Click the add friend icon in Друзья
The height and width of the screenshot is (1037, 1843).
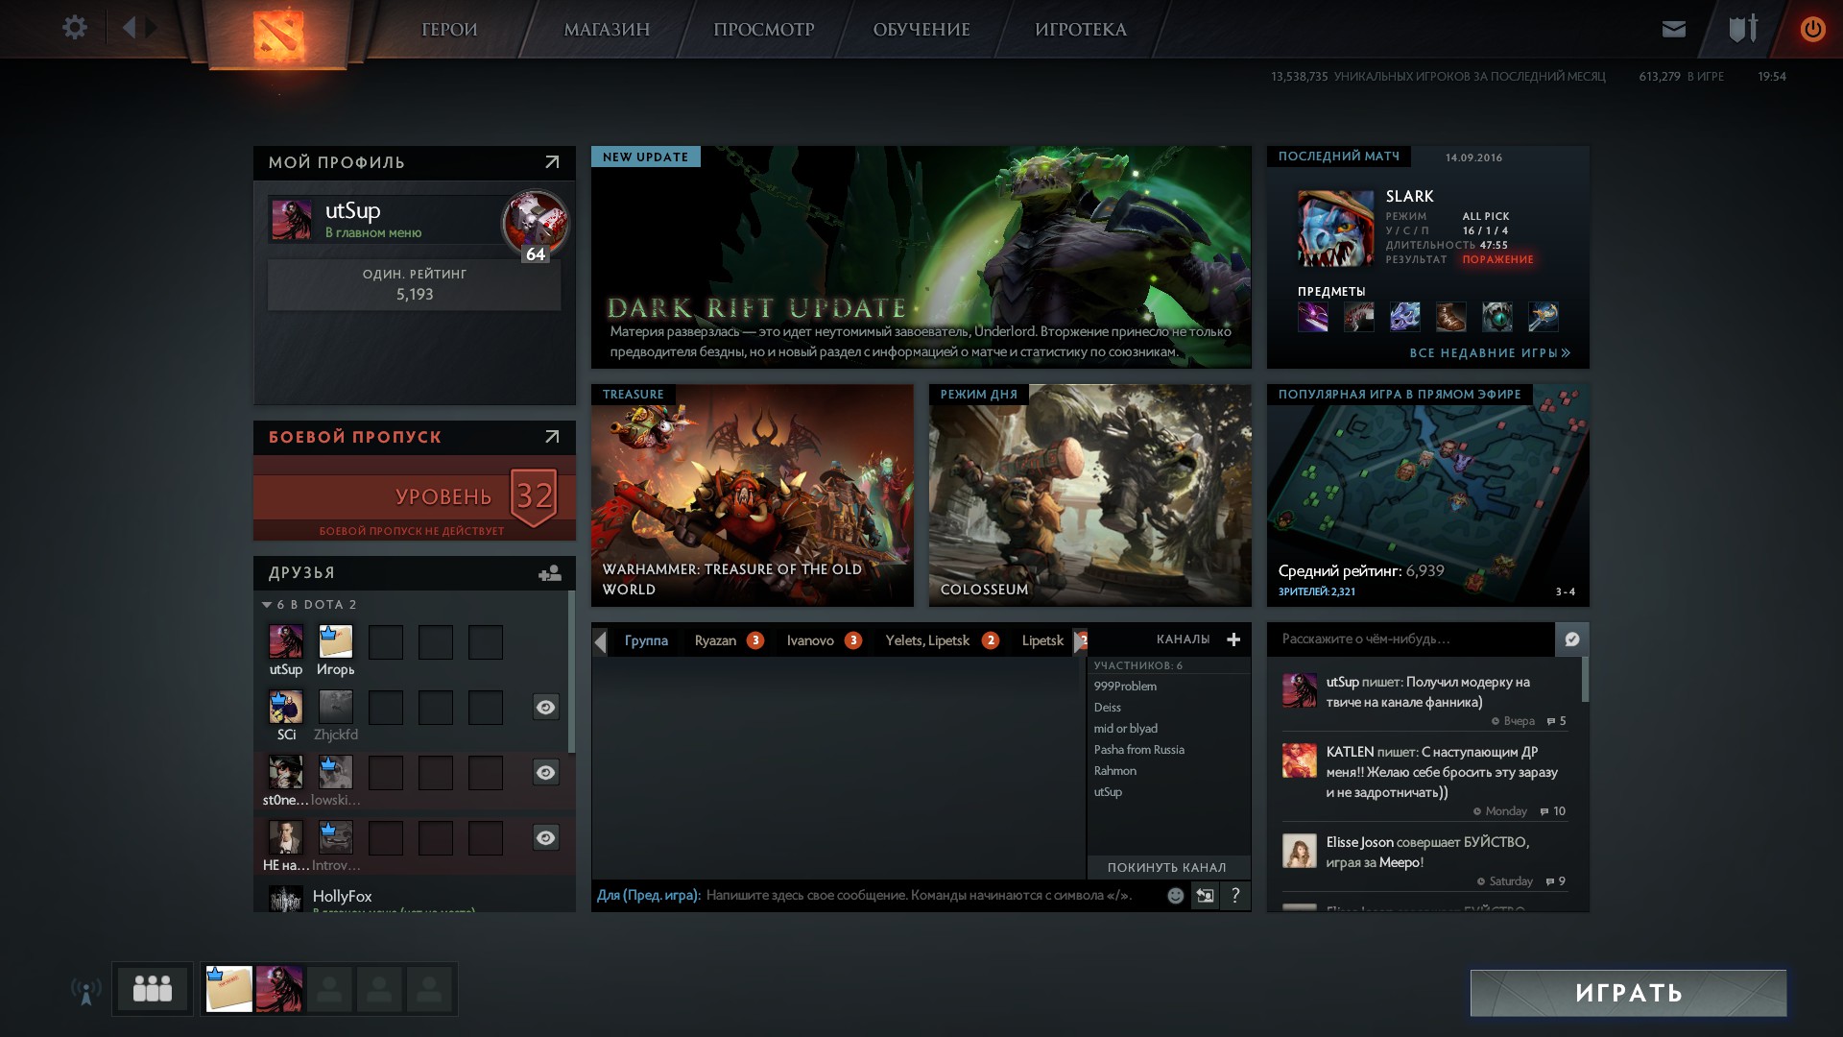pyautogui.click(x=550, y=573)
